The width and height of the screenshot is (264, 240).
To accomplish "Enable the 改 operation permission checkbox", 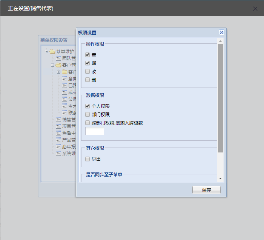I will (x=87, y=71).
